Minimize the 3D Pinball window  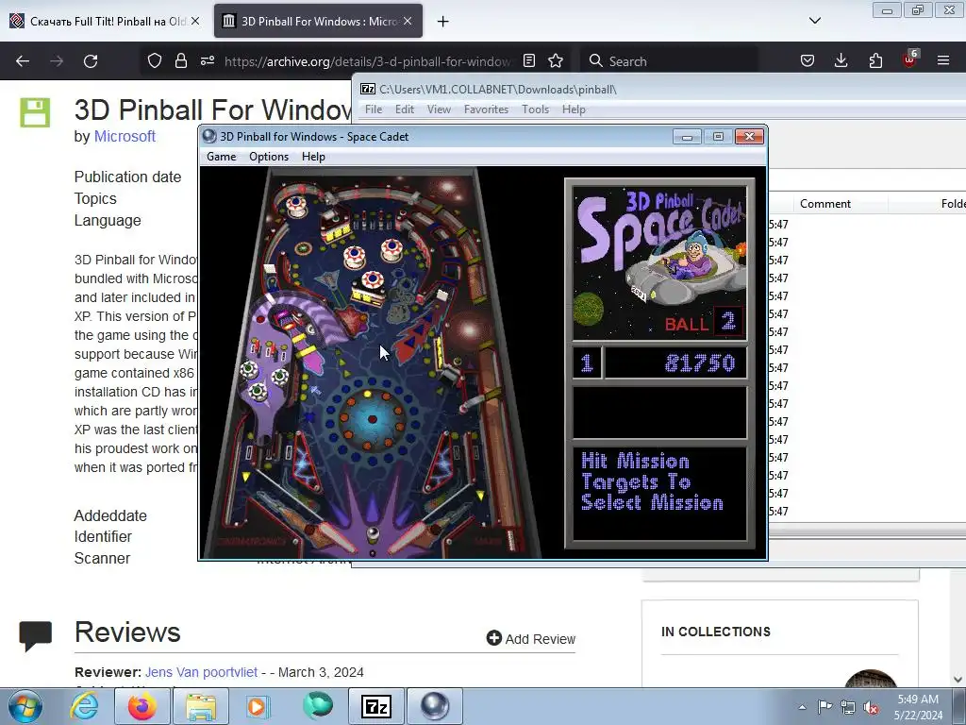[687, 136]
